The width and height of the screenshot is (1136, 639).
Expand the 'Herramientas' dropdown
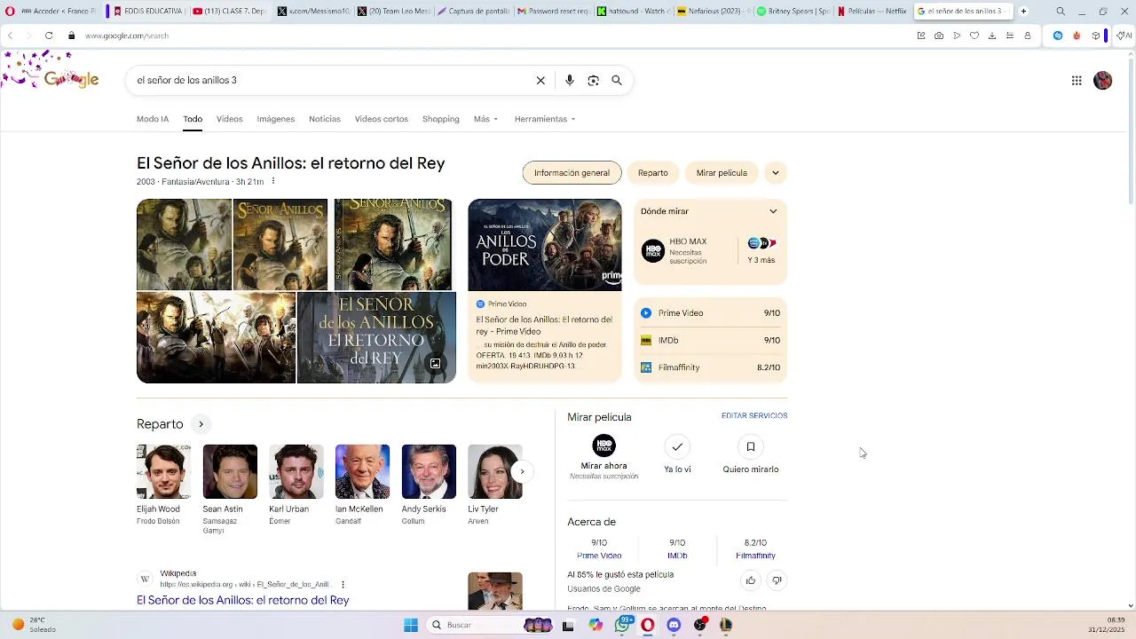[x=545, y=119]
